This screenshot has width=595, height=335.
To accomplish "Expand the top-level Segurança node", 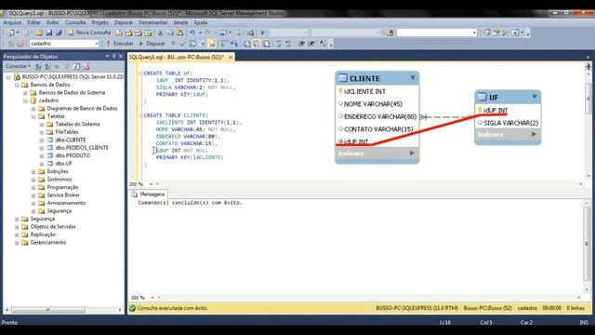I will point(17,219).
